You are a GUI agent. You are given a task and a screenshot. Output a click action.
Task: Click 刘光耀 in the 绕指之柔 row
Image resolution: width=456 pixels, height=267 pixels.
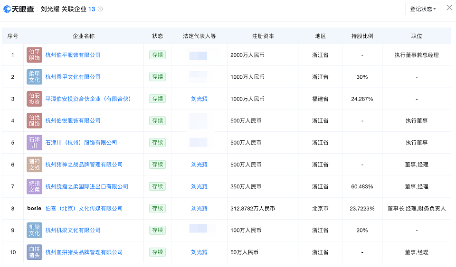point(199,186)
